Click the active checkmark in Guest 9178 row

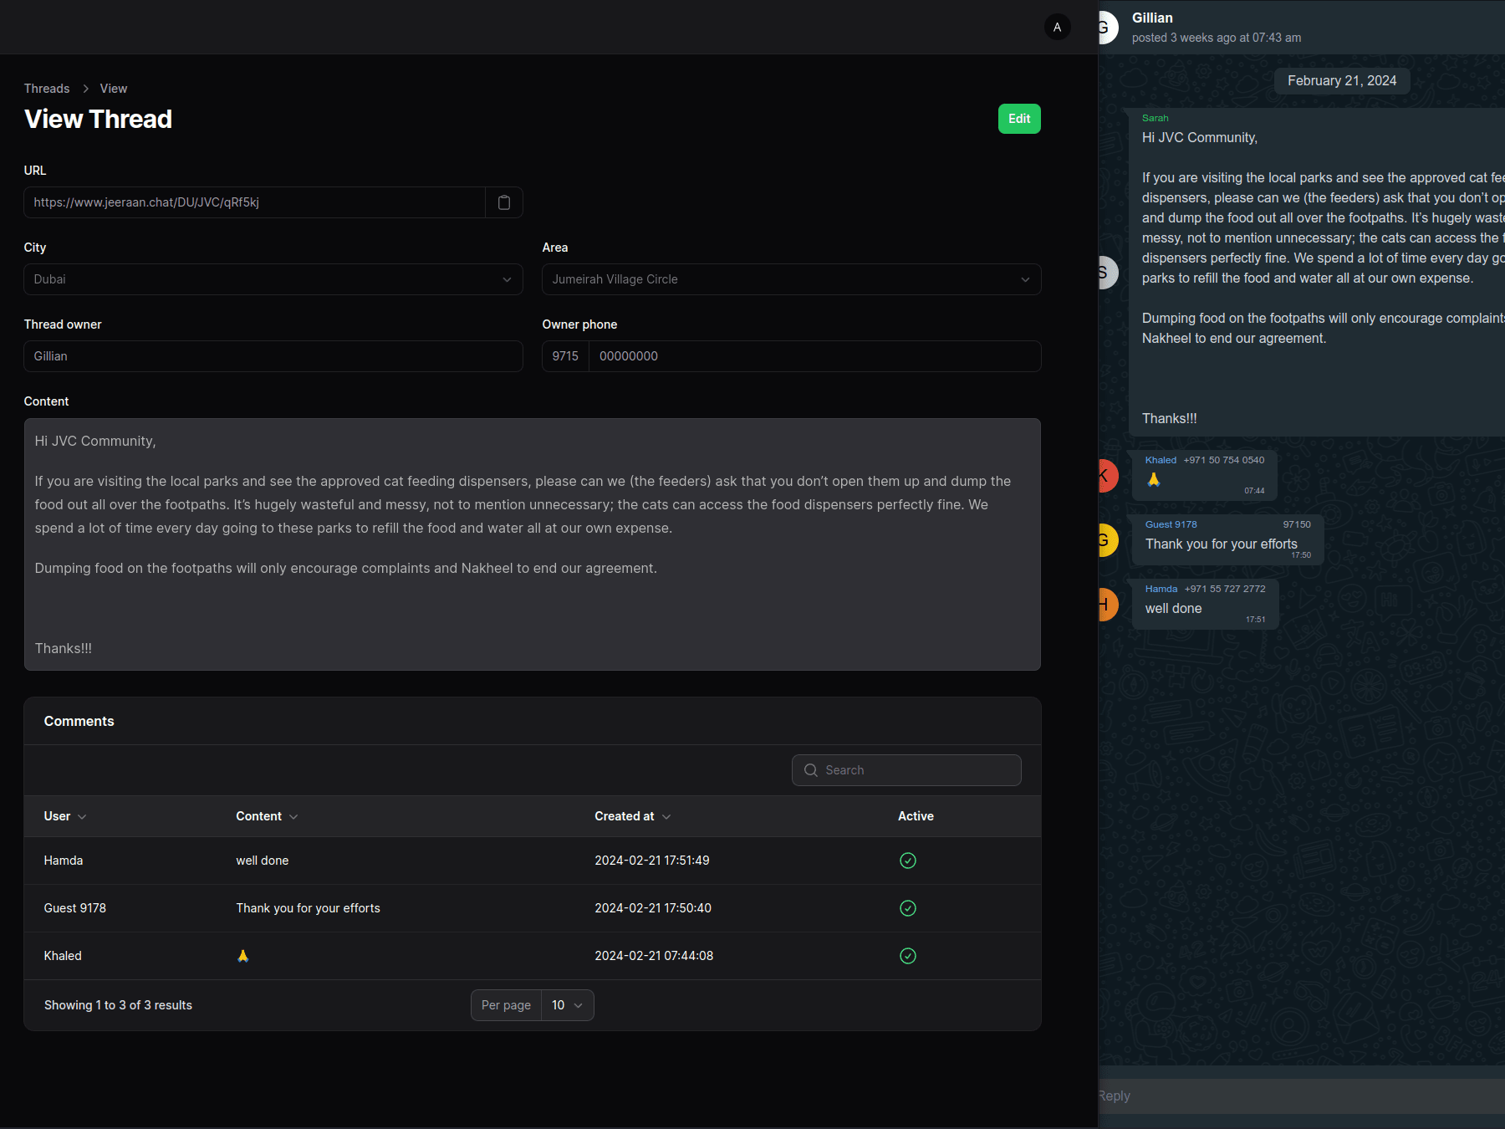pyautogui.click(x=908, y=908)
